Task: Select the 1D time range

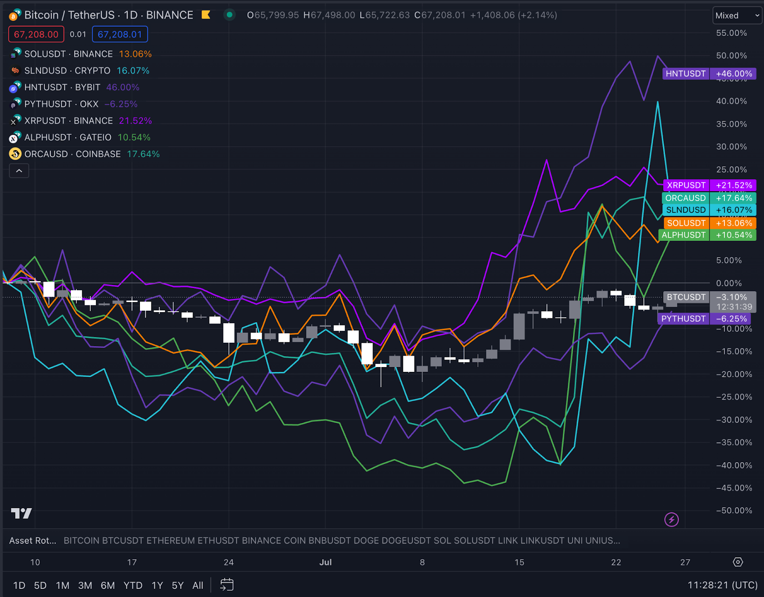Action: (19, 585)
